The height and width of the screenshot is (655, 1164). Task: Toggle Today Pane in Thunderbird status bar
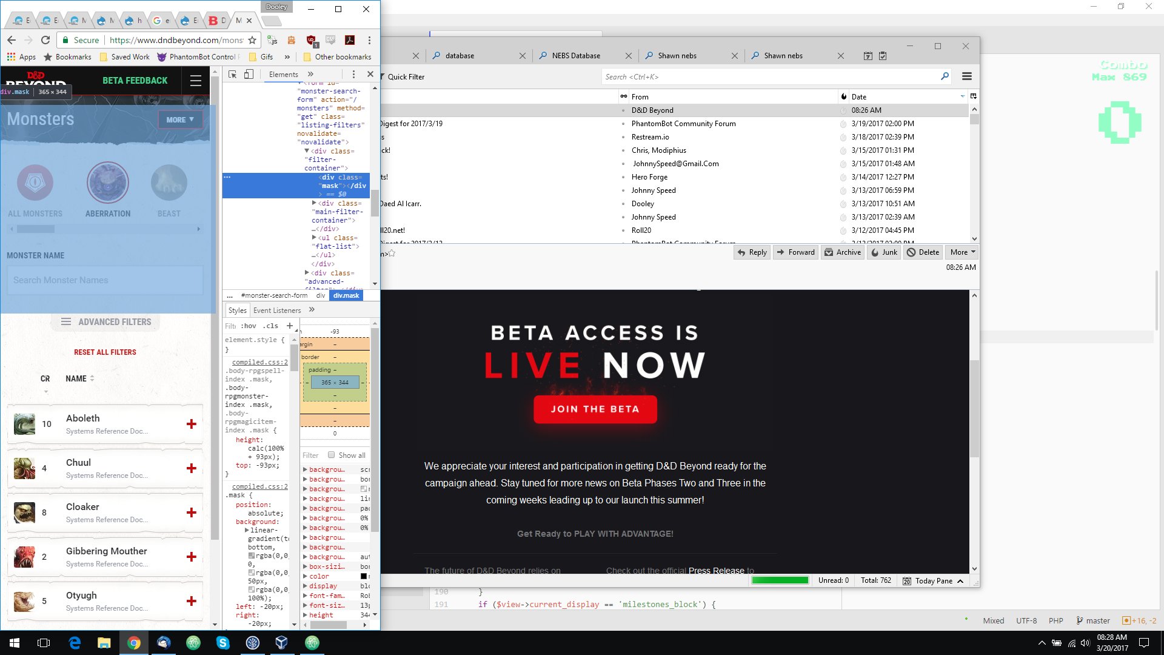click(933, 581)
